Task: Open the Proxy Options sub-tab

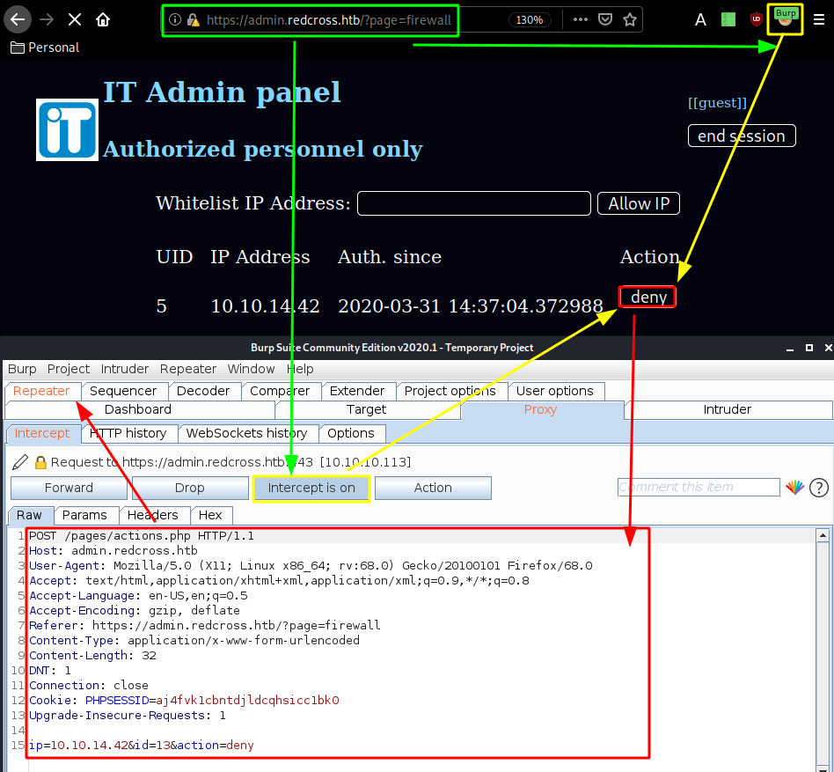Action: coord(351,433)
